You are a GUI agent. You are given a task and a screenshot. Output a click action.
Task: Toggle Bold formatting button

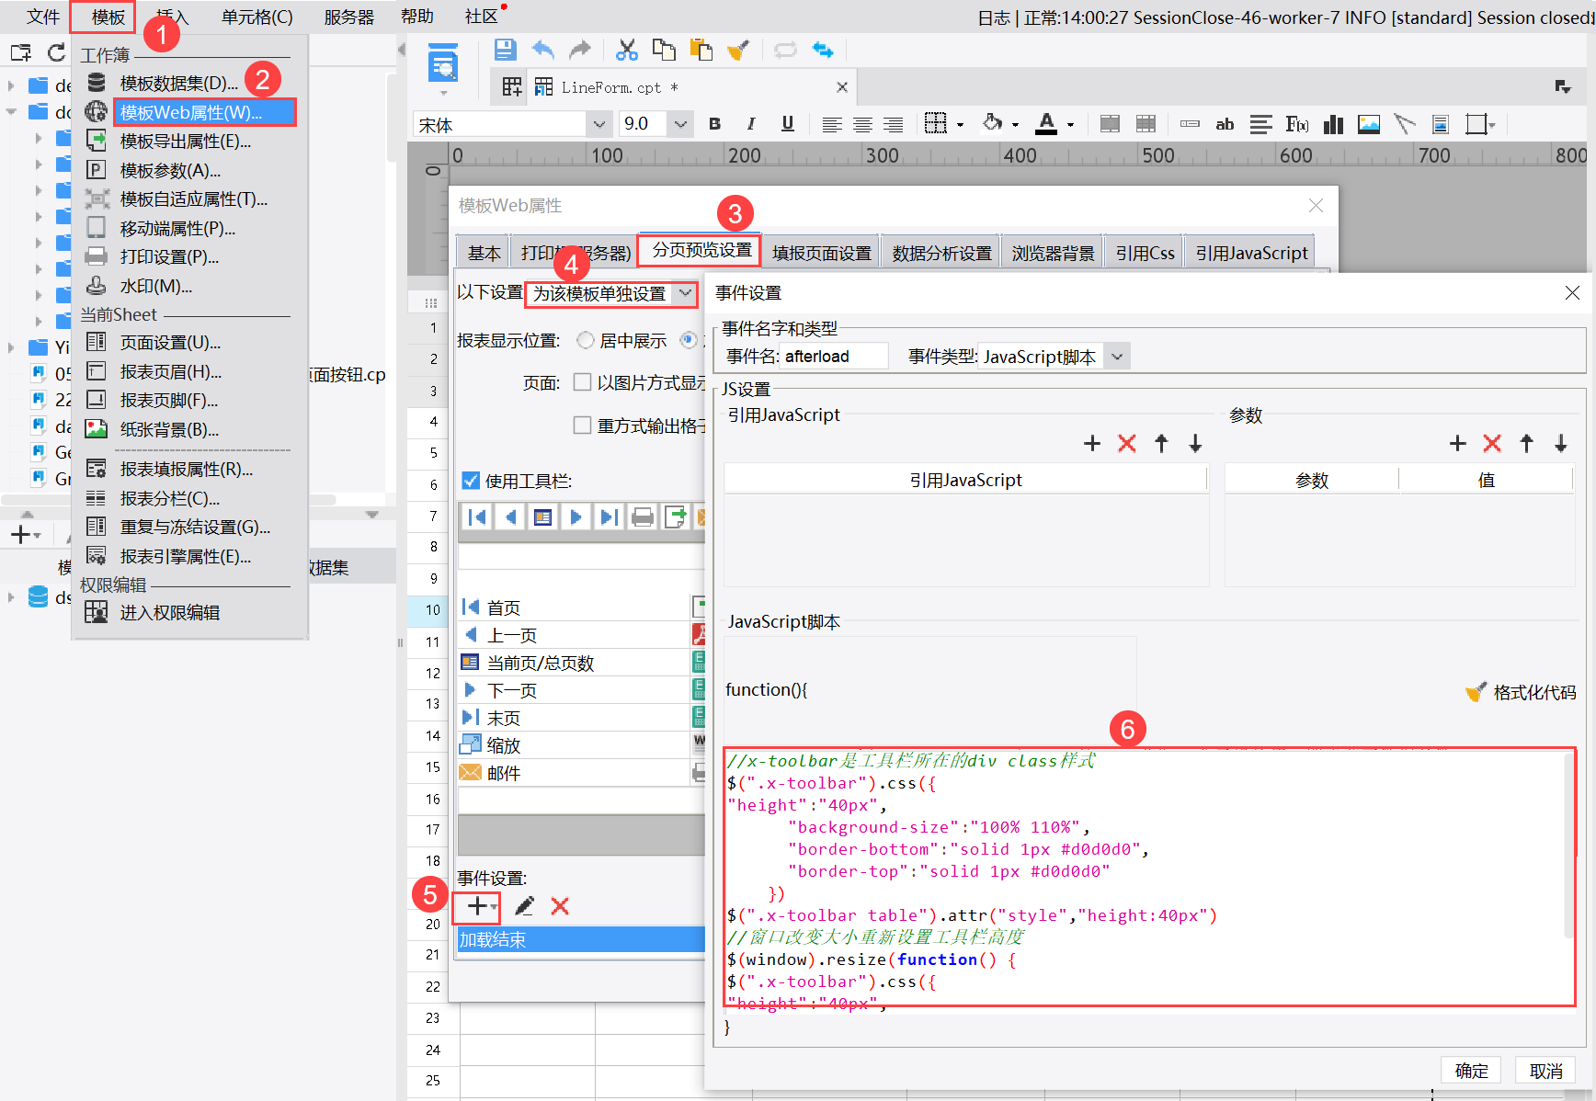pos(714,124)
